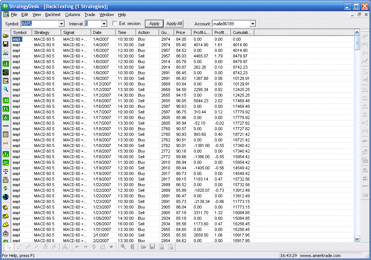Viewport: 371px width, 260px height.
Task: Click the Symbol column header
Action: [22, 32]
